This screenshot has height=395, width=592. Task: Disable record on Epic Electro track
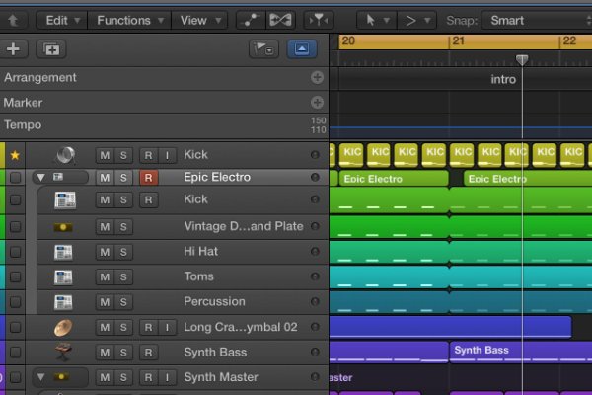coord(148,178)
